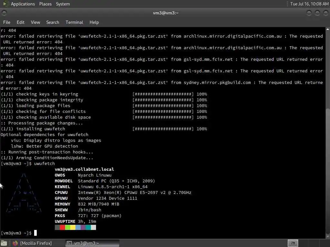The height and width of the screenshot is (247, 330).
Task: Open the Terminal menu
Action: (74, 22)
